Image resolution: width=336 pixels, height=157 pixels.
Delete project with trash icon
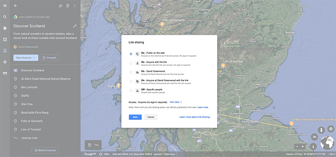point(67,6)
